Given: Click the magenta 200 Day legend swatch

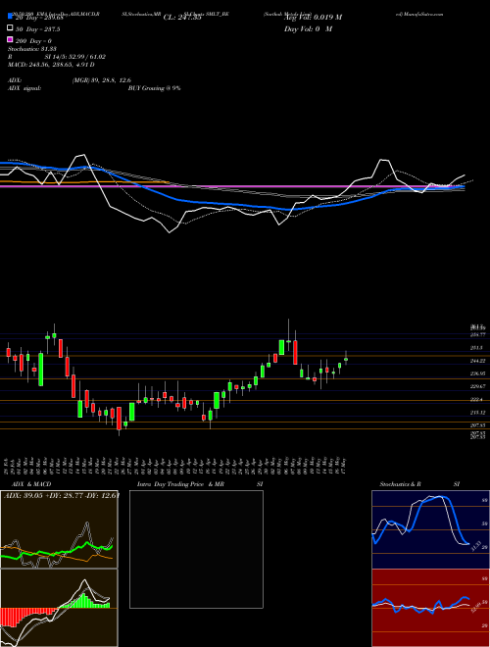Looking at the screenshot, I should coord(10,40).
